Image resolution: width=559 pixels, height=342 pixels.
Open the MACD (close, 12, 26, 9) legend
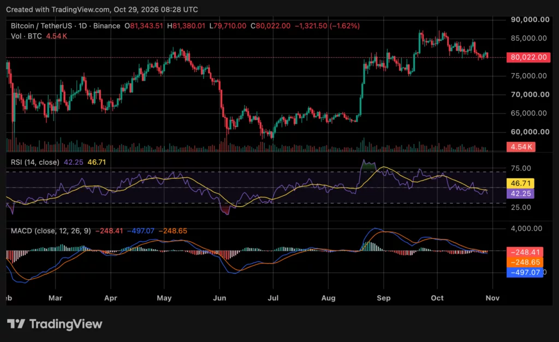click(x=51, y=231)
